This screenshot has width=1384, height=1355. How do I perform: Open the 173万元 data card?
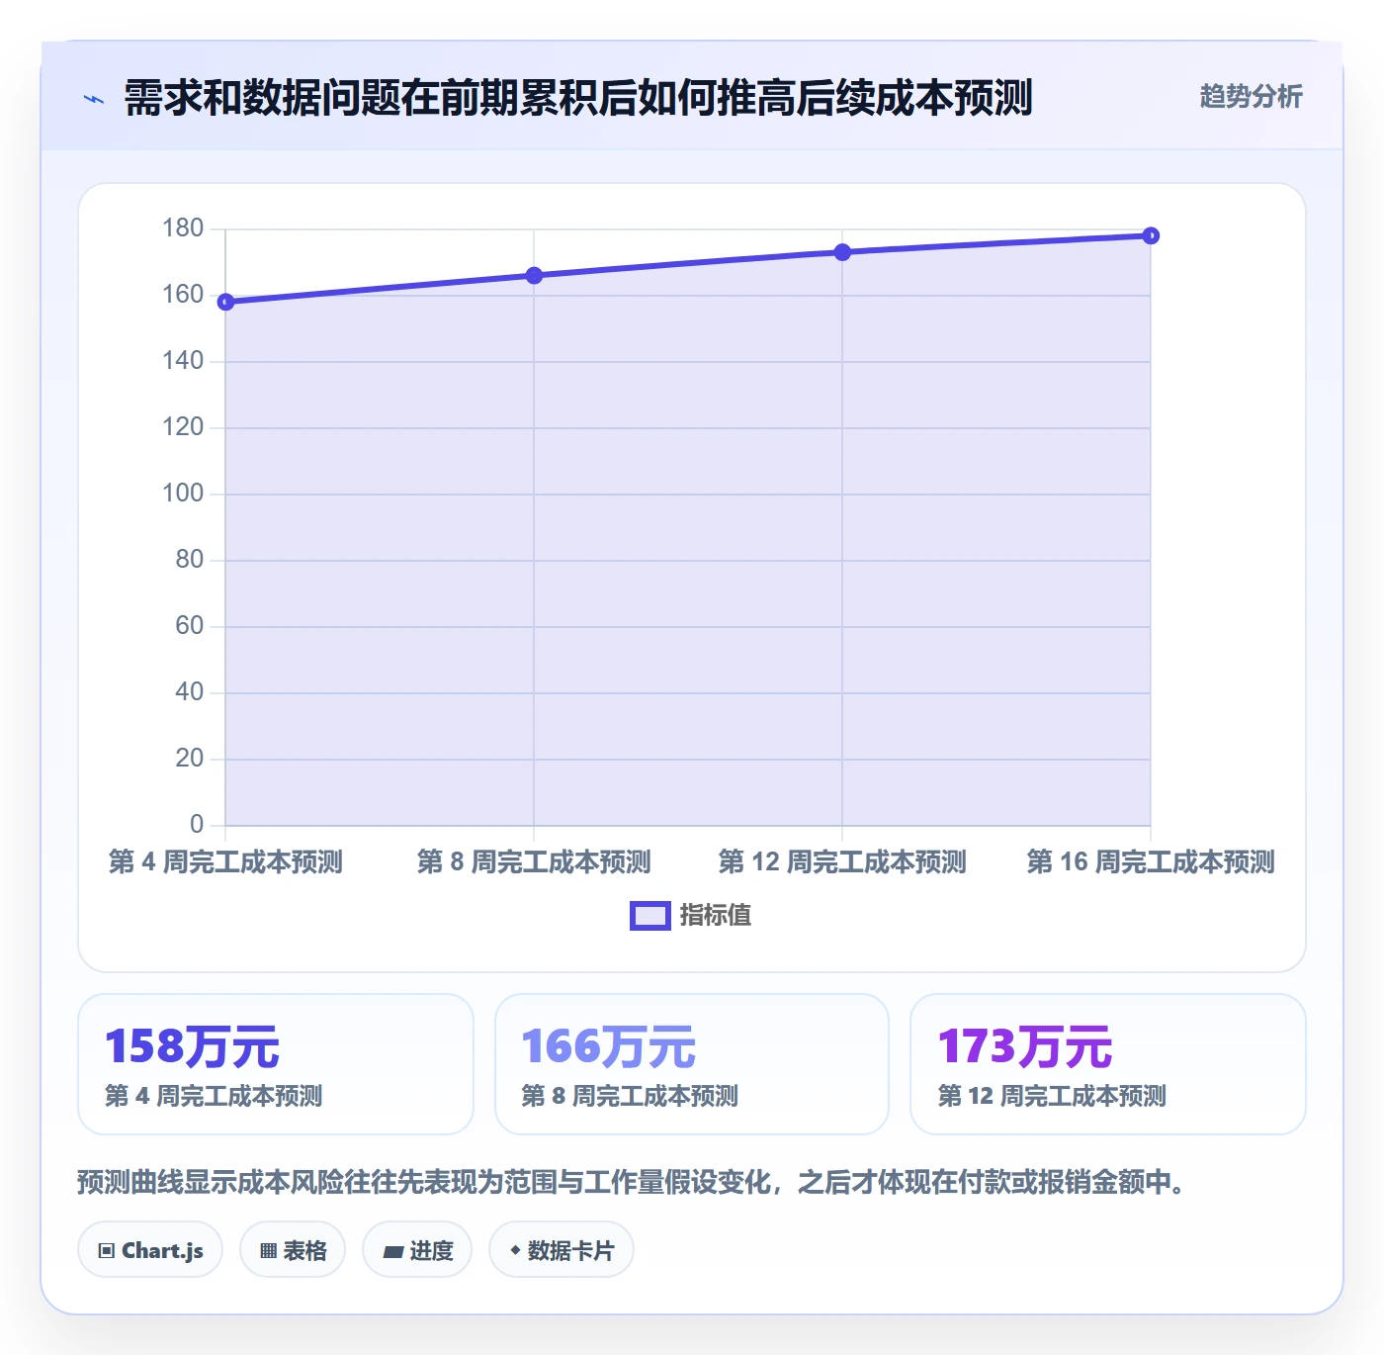[x=1108, y=1064]
